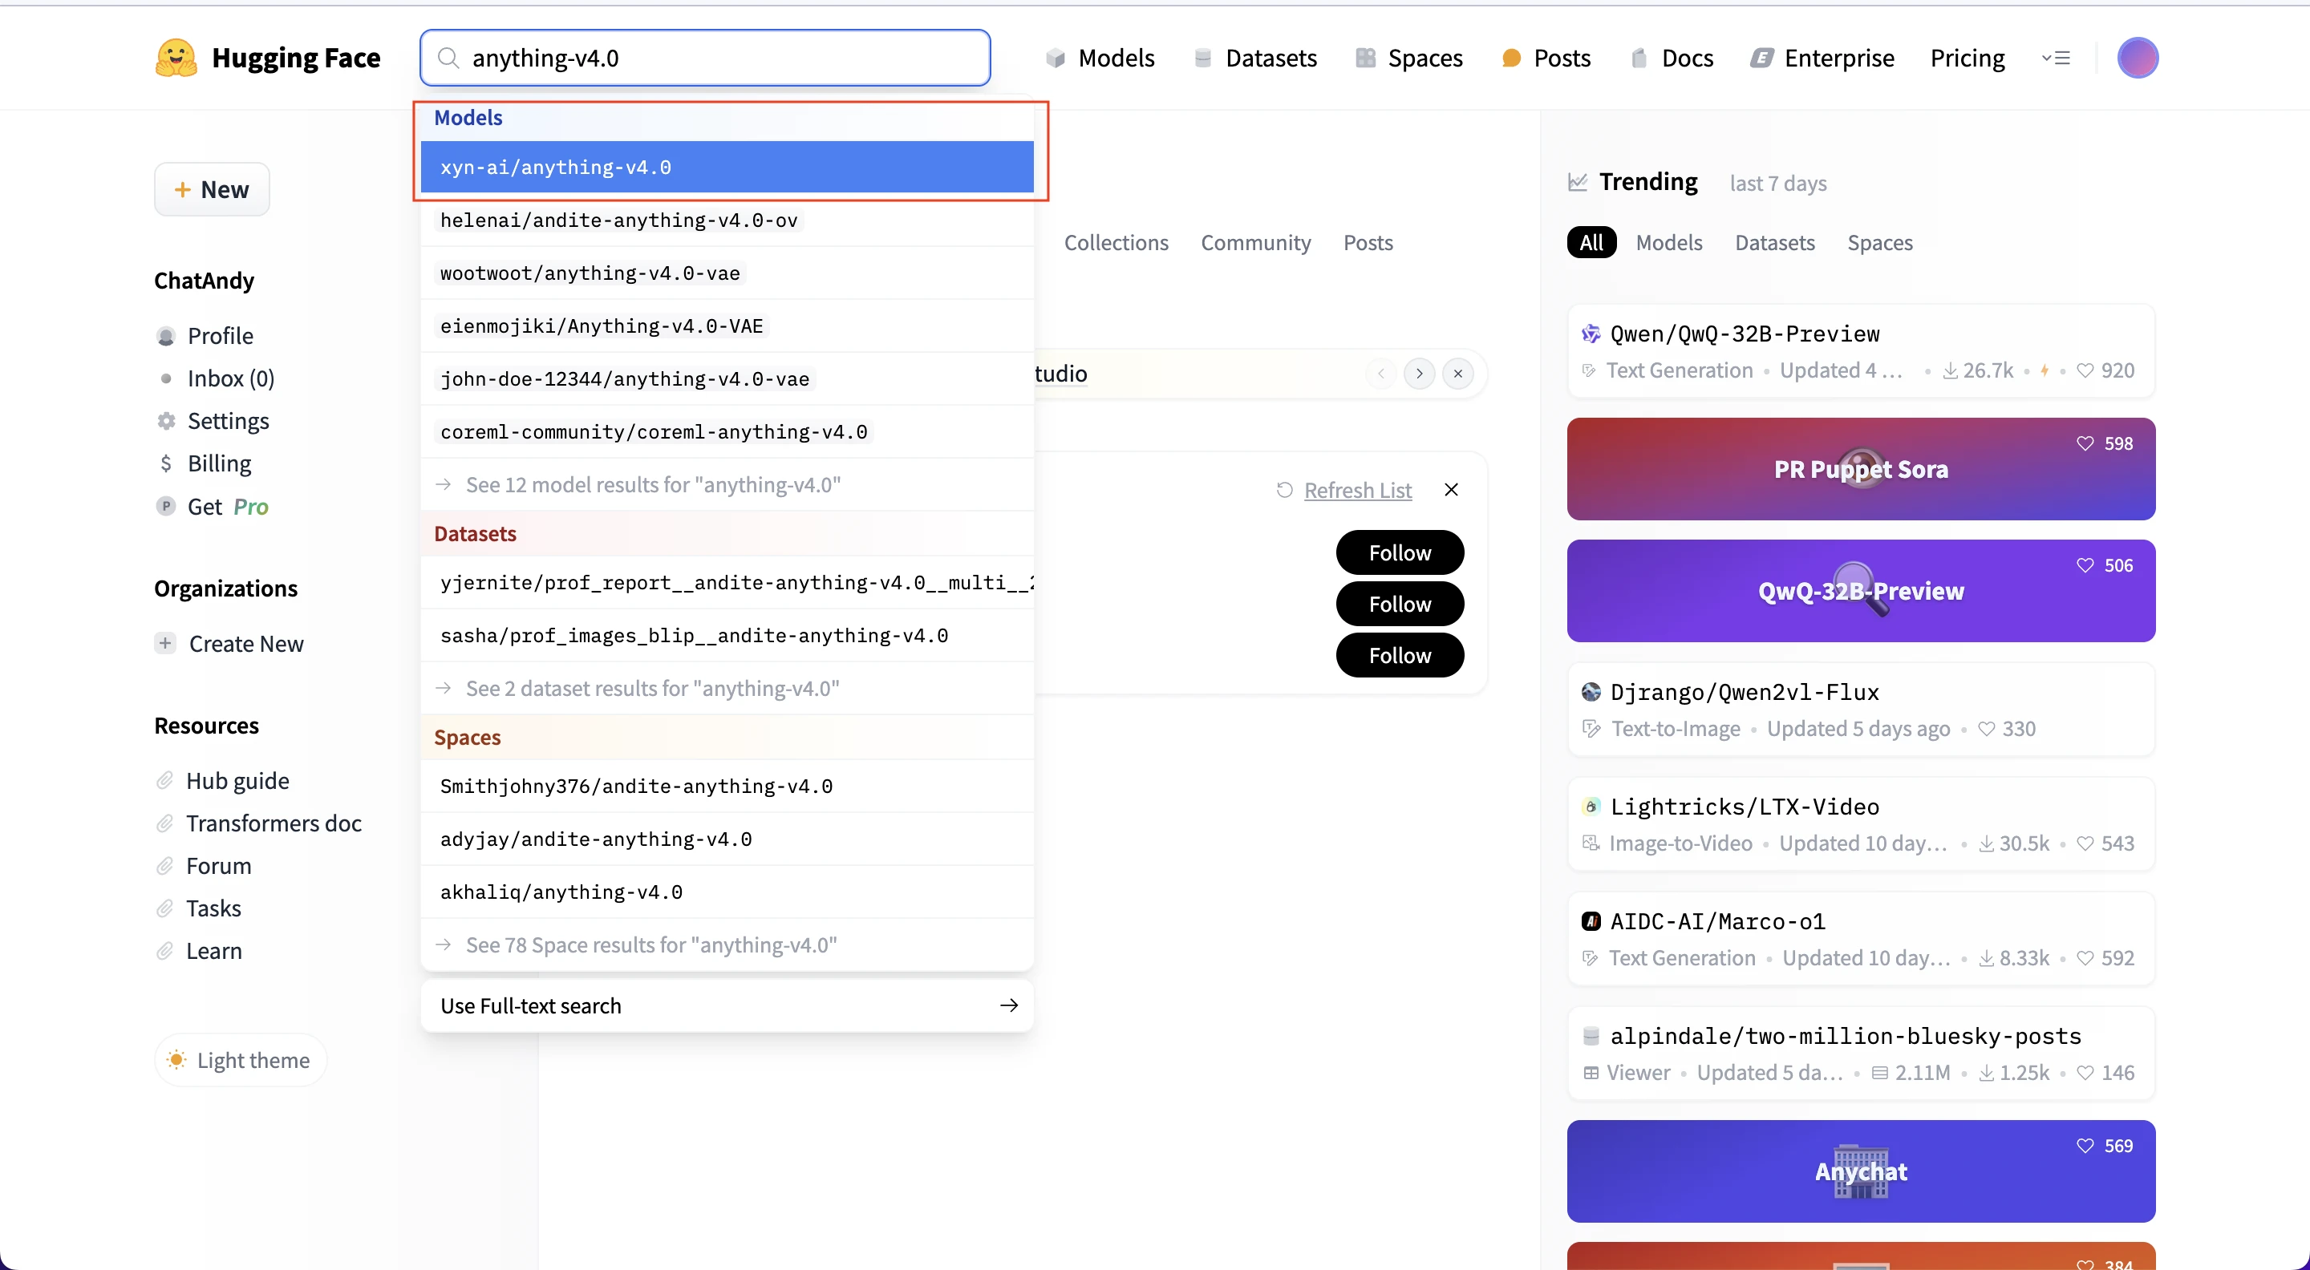Click the second Follow button
2310x1270 pixels.
[1400, 604]
